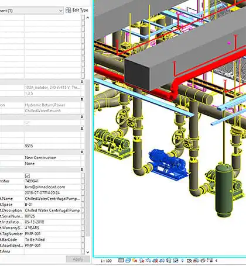Toggle the Sun Path icon

135,261
